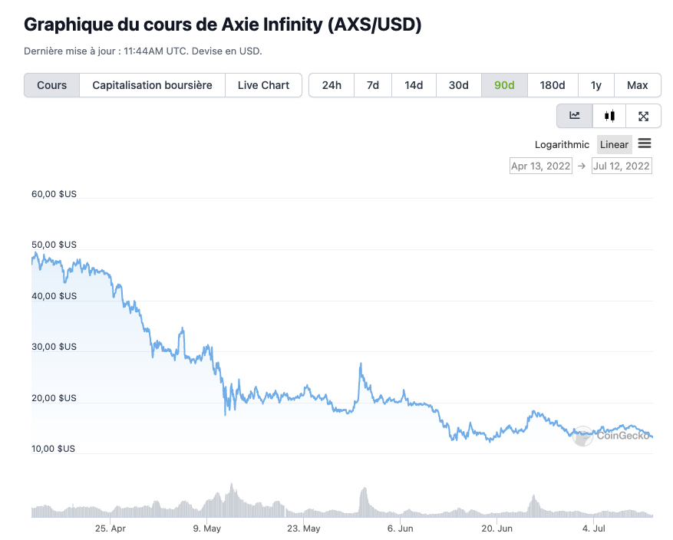Pick the 30d time range
The width and height of the screenshot is (673, 540).
tap(458, 85)
